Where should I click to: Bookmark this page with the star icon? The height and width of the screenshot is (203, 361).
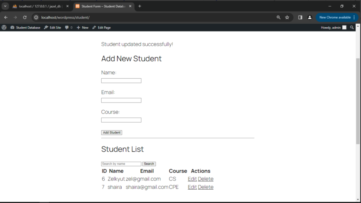point(287,17)
